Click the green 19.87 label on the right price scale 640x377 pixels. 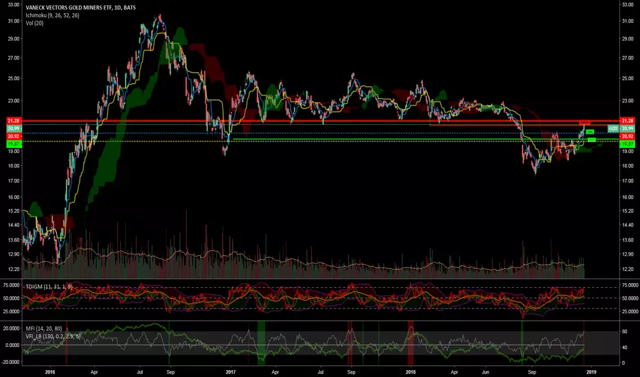pyautogui.click(x=628, y=144)
